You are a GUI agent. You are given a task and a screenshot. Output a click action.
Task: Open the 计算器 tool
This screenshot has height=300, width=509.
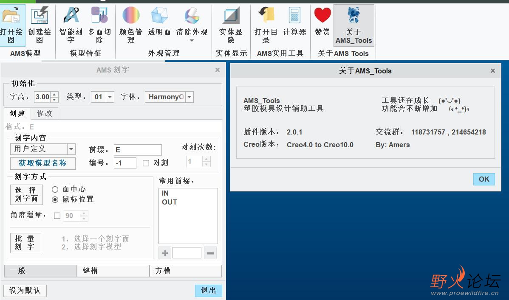(x=294, y=15)
